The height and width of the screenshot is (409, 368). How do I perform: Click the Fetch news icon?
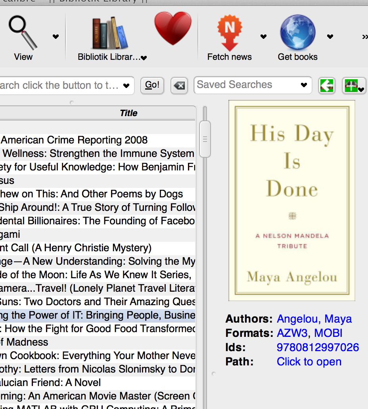(230, 33)
